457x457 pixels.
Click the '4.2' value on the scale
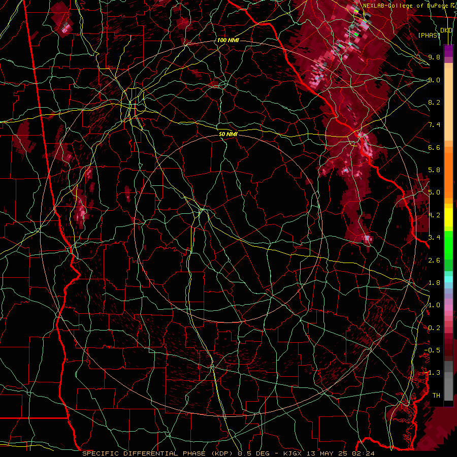coord(434,215)
